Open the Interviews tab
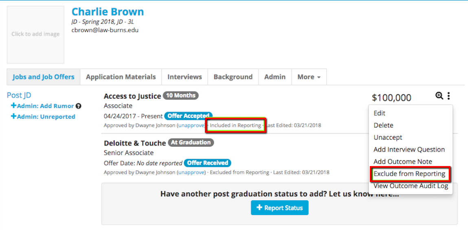The width and height of the screenshot is (468, 230). click(x=185, y=77)
